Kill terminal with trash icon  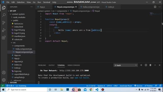tap(150, 65)
